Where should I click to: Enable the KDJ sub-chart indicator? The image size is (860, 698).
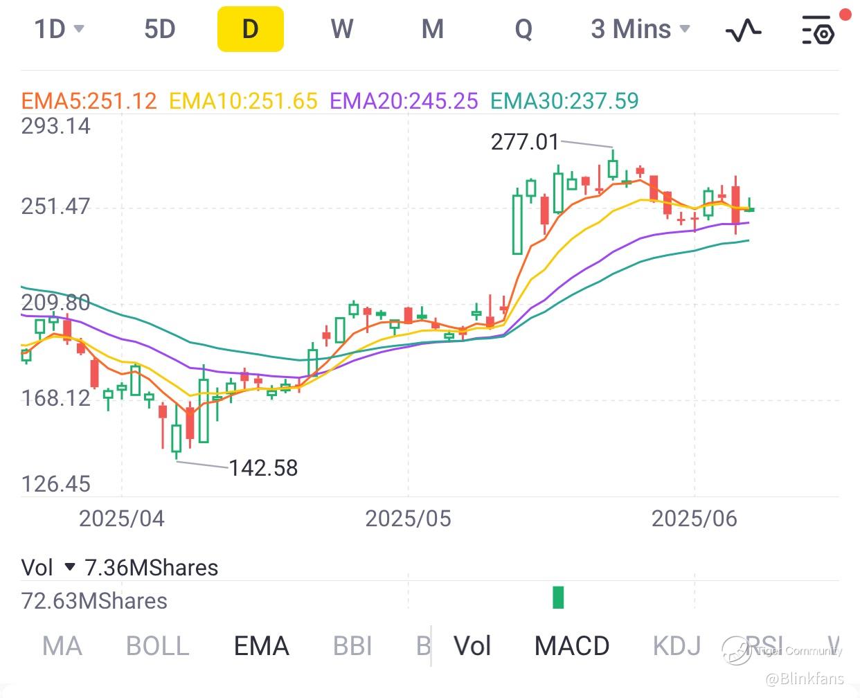pyautogui.click(x=677, y=646)
